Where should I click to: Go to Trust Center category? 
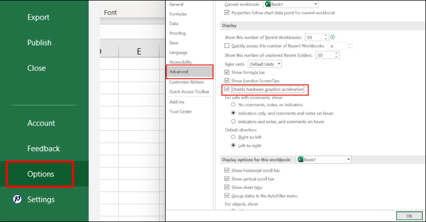point(181,112)
